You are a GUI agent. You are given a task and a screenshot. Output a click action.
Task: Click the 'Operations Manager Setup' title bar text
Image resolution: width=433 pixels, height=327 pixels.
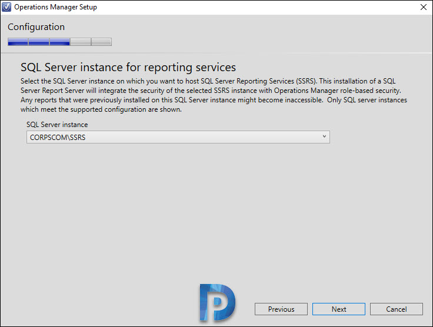55,7
